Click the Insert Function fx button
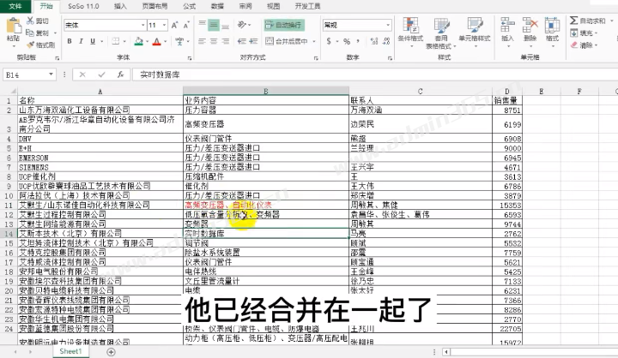 coord(120,75)
